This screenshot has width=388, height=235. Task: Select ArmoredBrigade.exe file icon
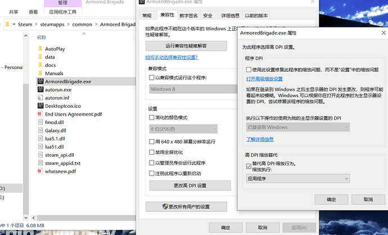40,81
